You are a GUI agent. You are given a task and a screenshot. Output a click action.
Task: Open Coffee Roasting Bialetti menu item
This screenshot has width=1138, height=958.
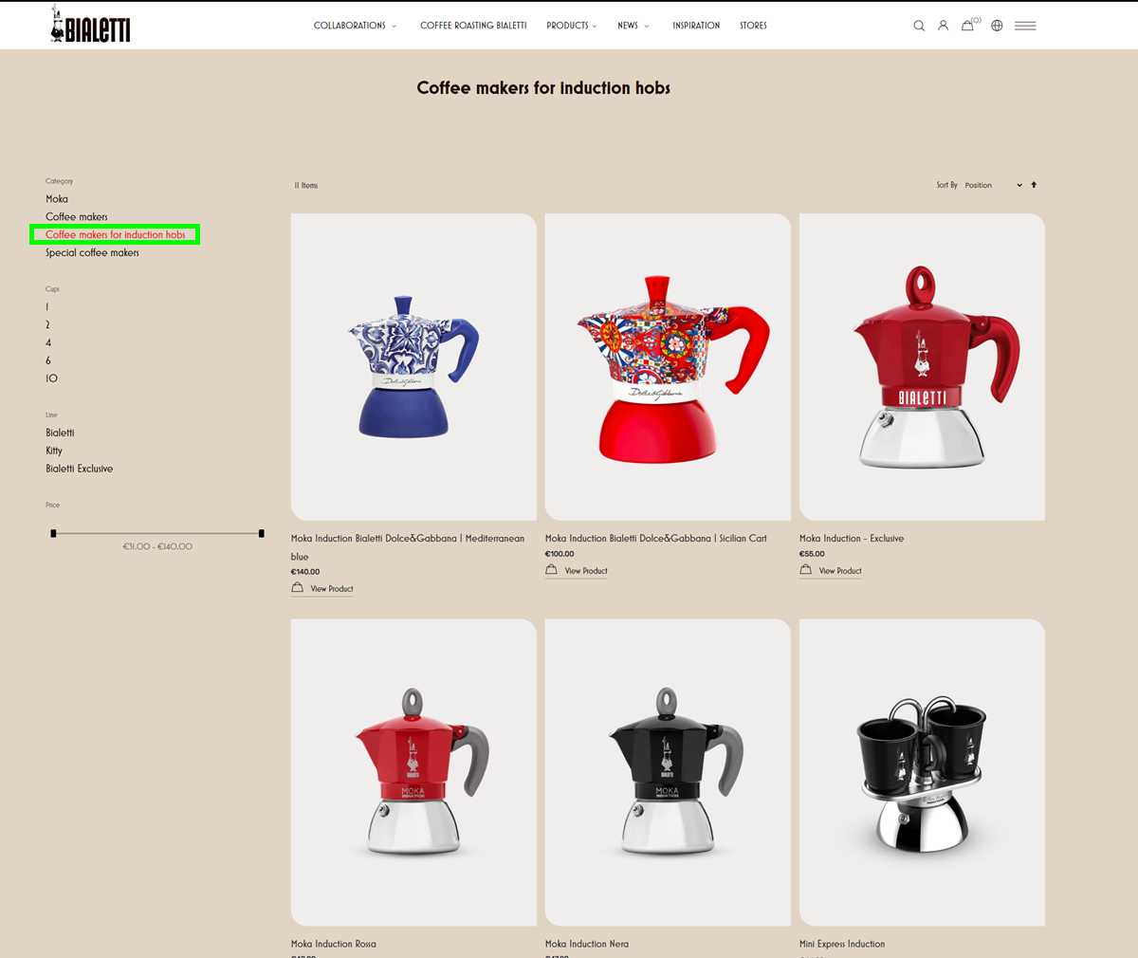pos(473,26)
